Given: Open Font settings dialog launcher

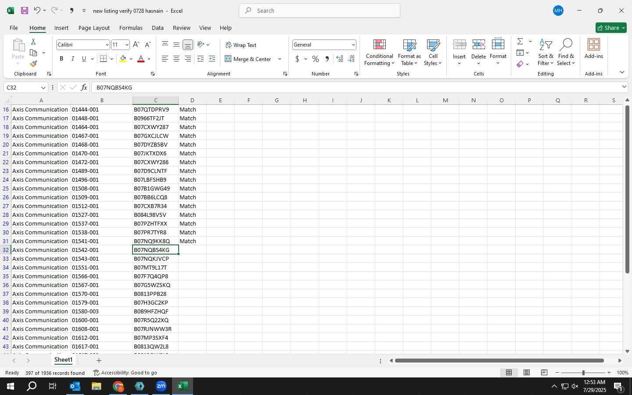Looking at the screenshot, I should point(153,74).
